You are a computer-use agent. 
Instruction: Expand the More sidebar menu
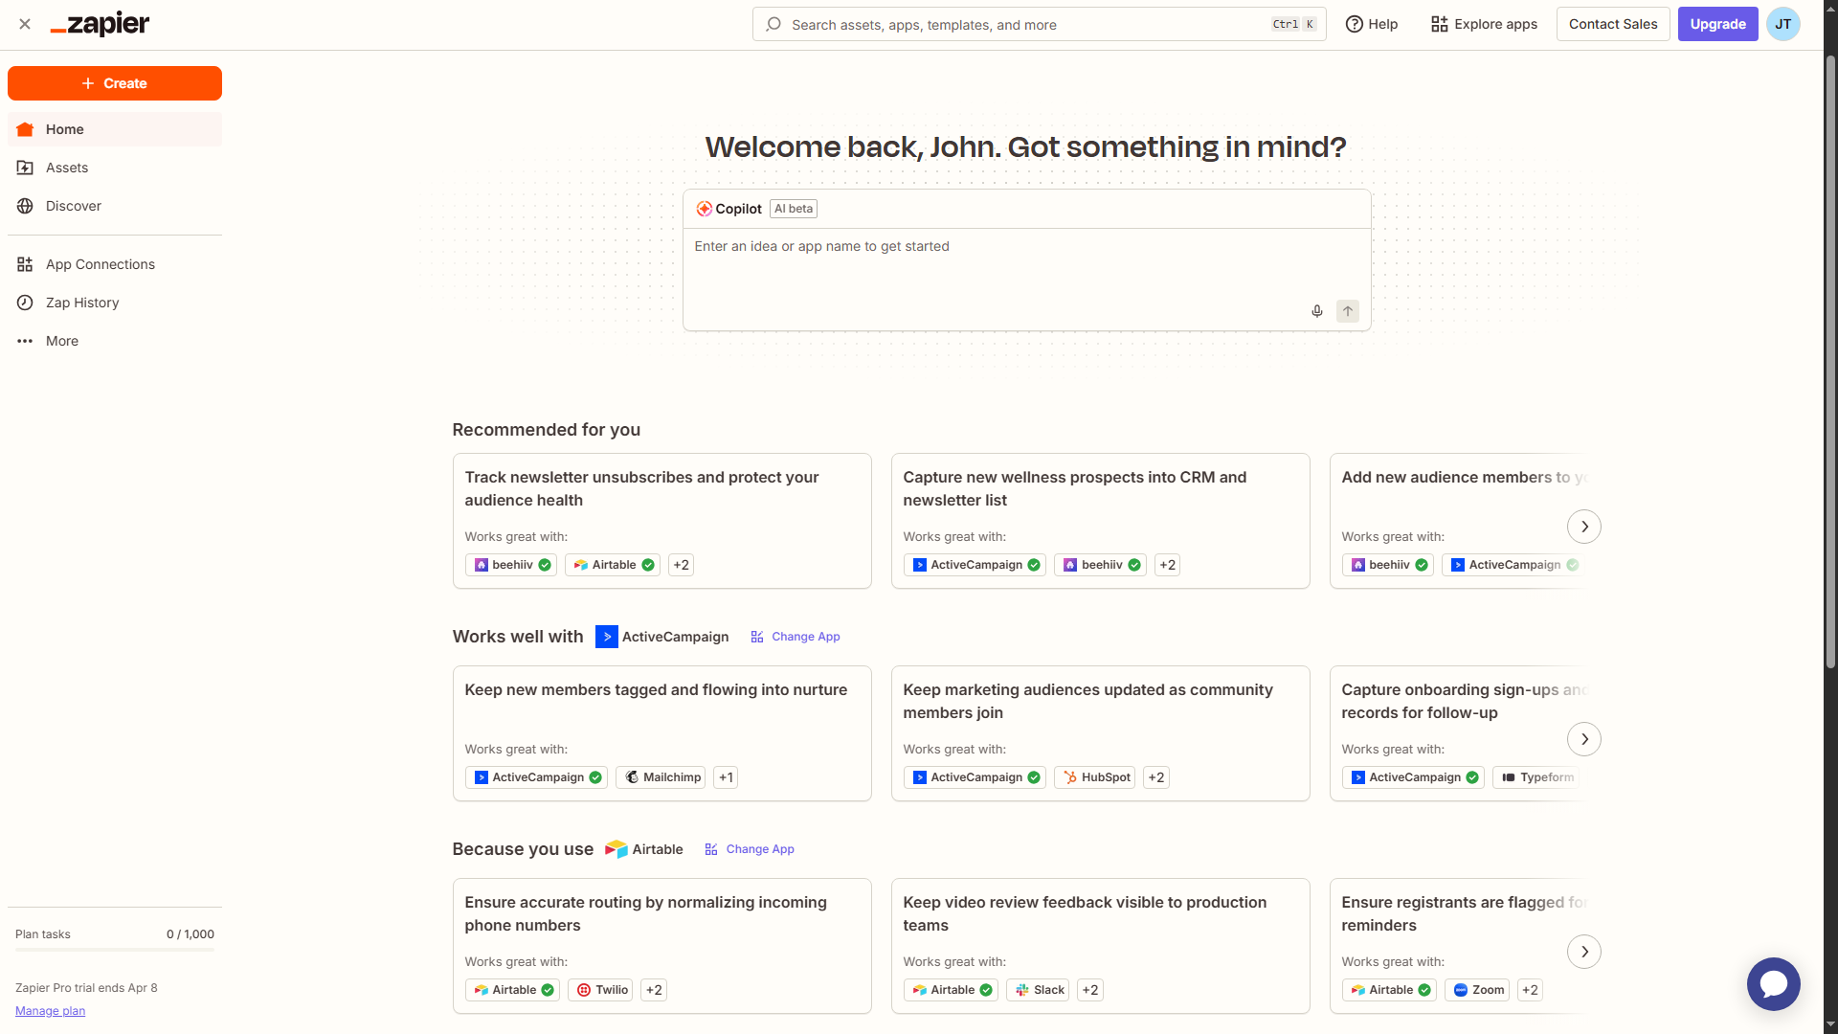coord(62,341)
